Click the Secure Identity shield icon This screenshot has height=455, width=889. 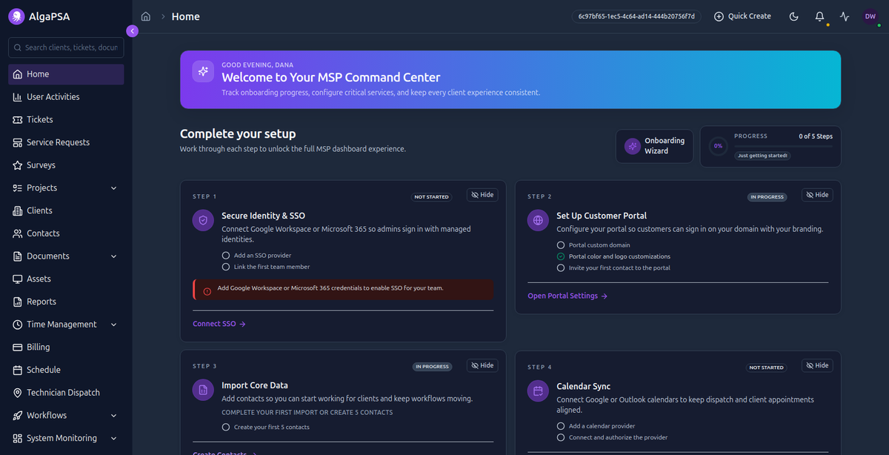click(204, 221)
